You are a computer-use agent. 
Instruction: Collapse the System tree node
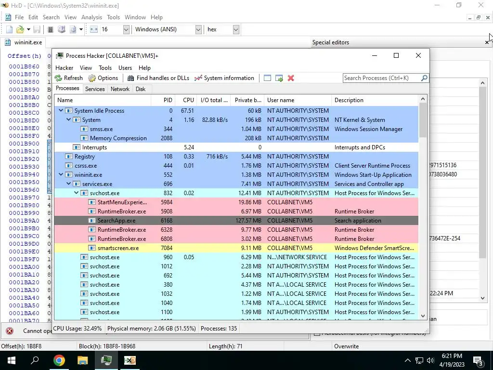(x=68, y=119)
